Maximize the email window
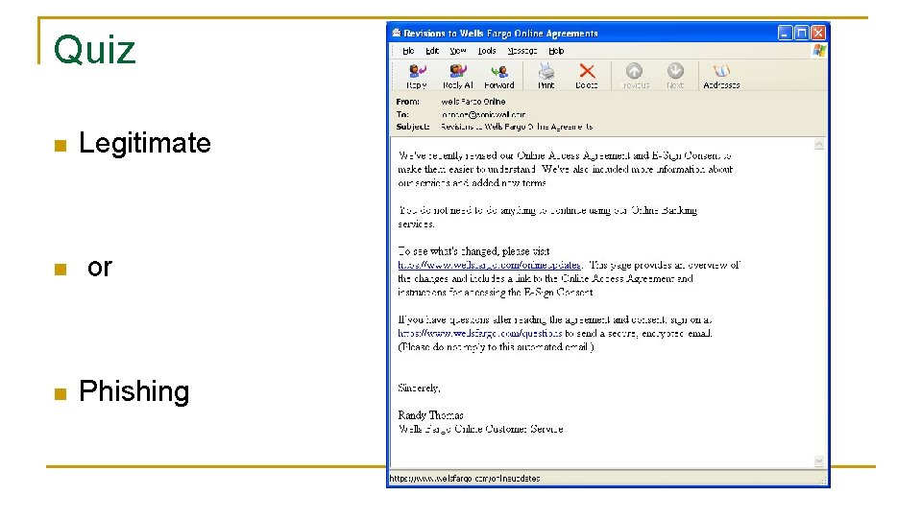Image resolution: width=922 pixels, height=518 pixels. coord(801,33)
